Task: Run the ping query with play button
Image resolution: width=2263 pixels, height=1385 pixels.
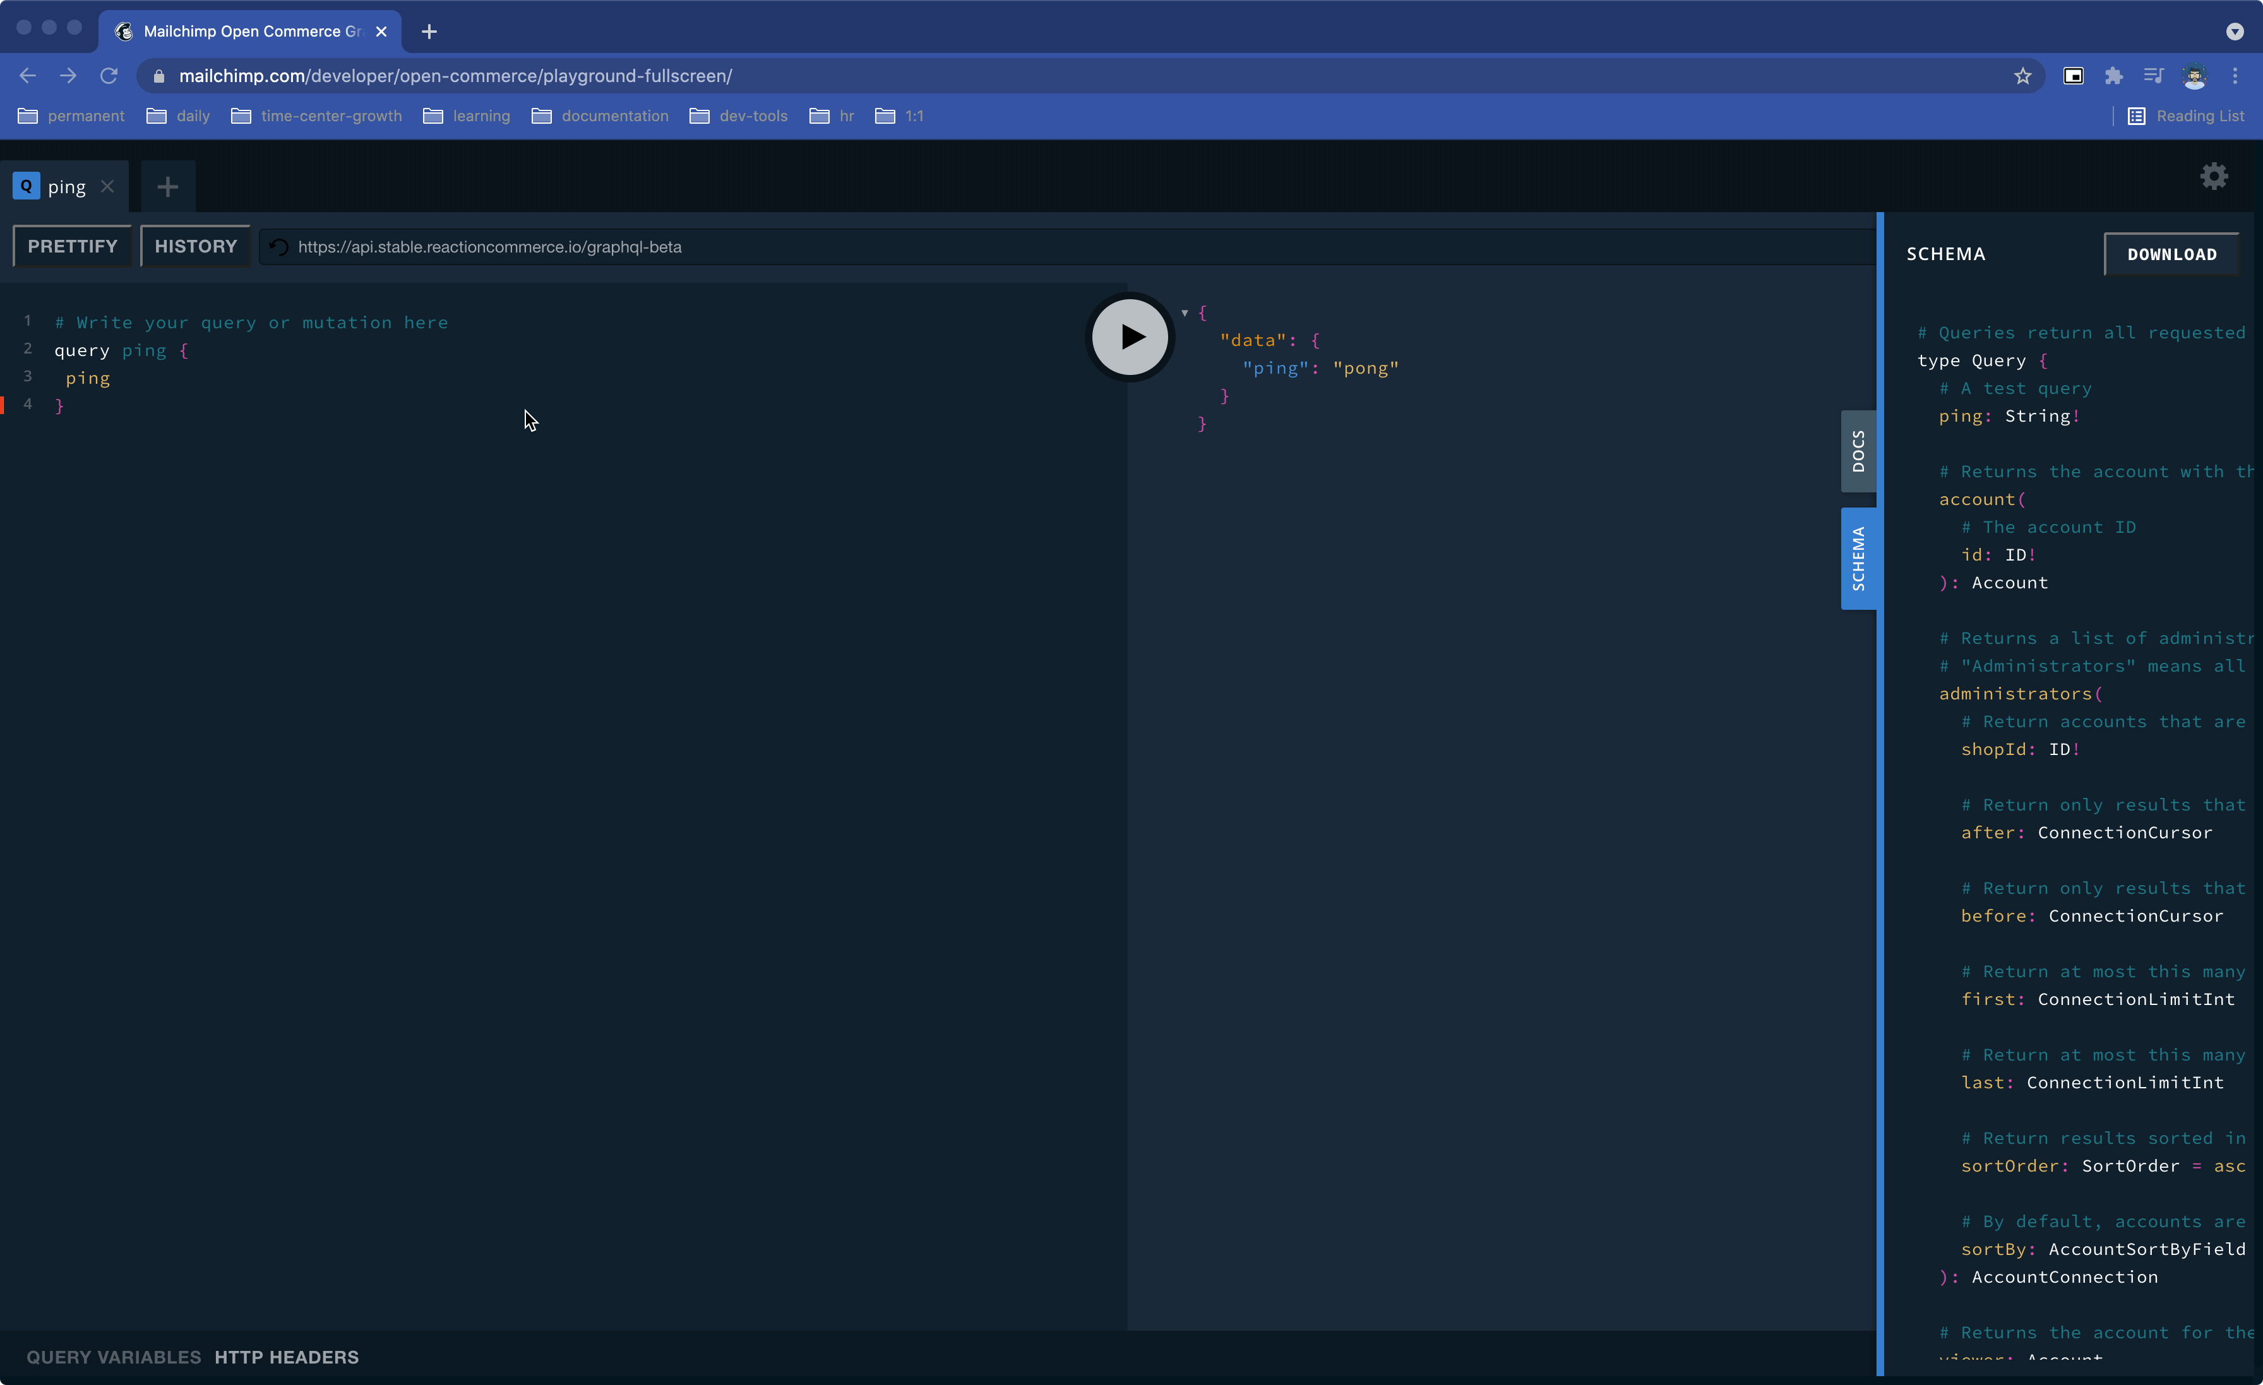Action: coord(1130,337)
